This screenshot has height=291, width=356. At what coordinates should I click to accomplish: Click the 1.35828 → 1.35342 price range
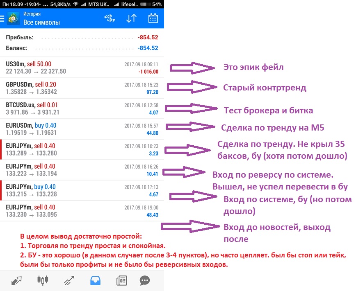[31, 92]
